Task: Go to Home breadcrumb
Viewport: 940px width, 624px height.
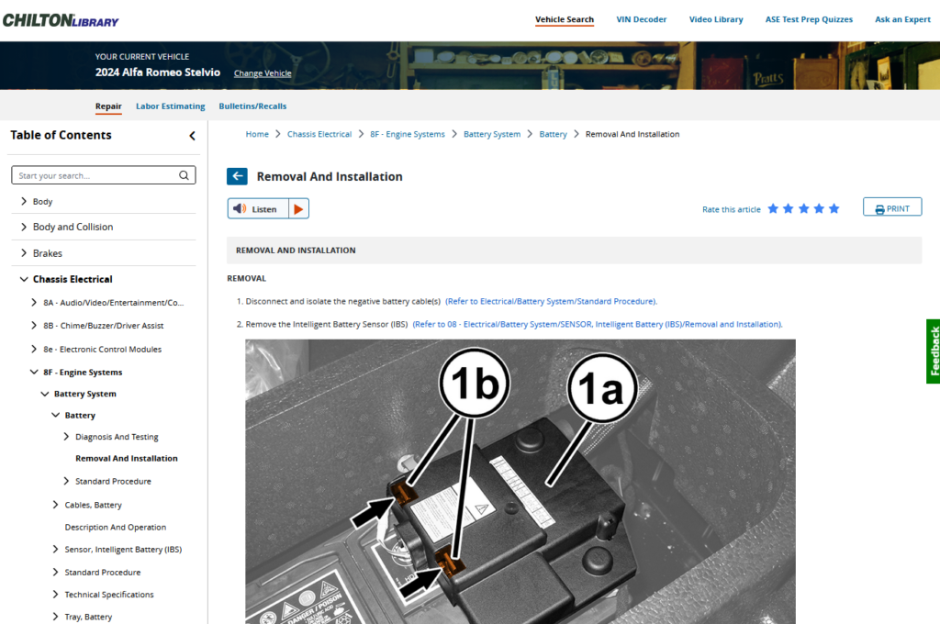Action: tap(257, 134)
